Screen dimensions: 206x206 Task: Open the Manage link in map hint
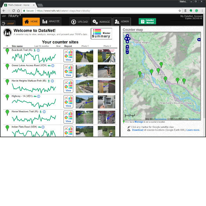139,122
